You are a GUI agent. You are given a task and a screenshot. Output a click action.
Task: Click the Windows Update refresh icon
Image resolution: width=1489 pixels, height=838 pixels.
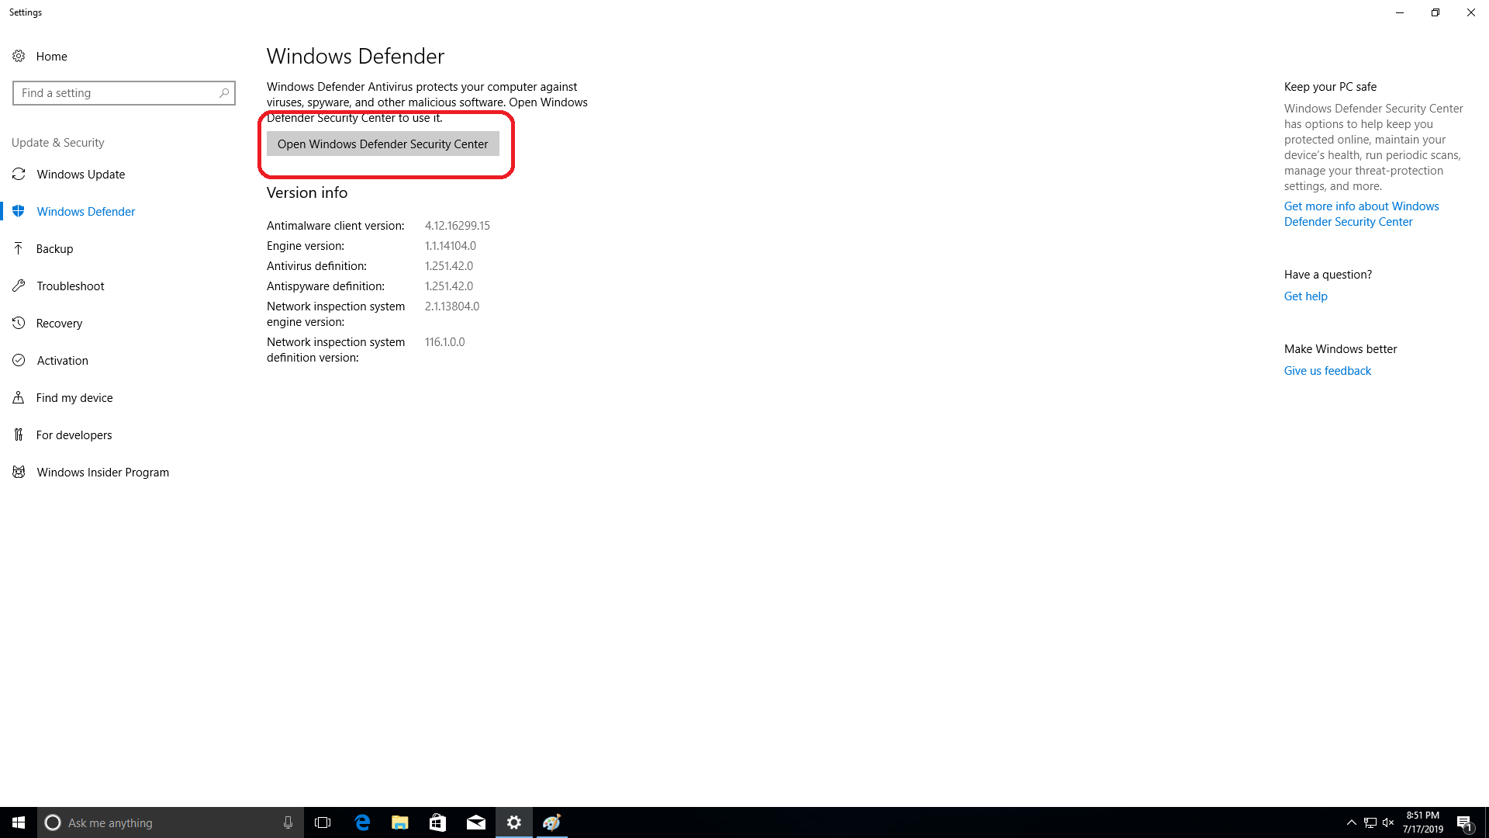click(x=19, y=174)
